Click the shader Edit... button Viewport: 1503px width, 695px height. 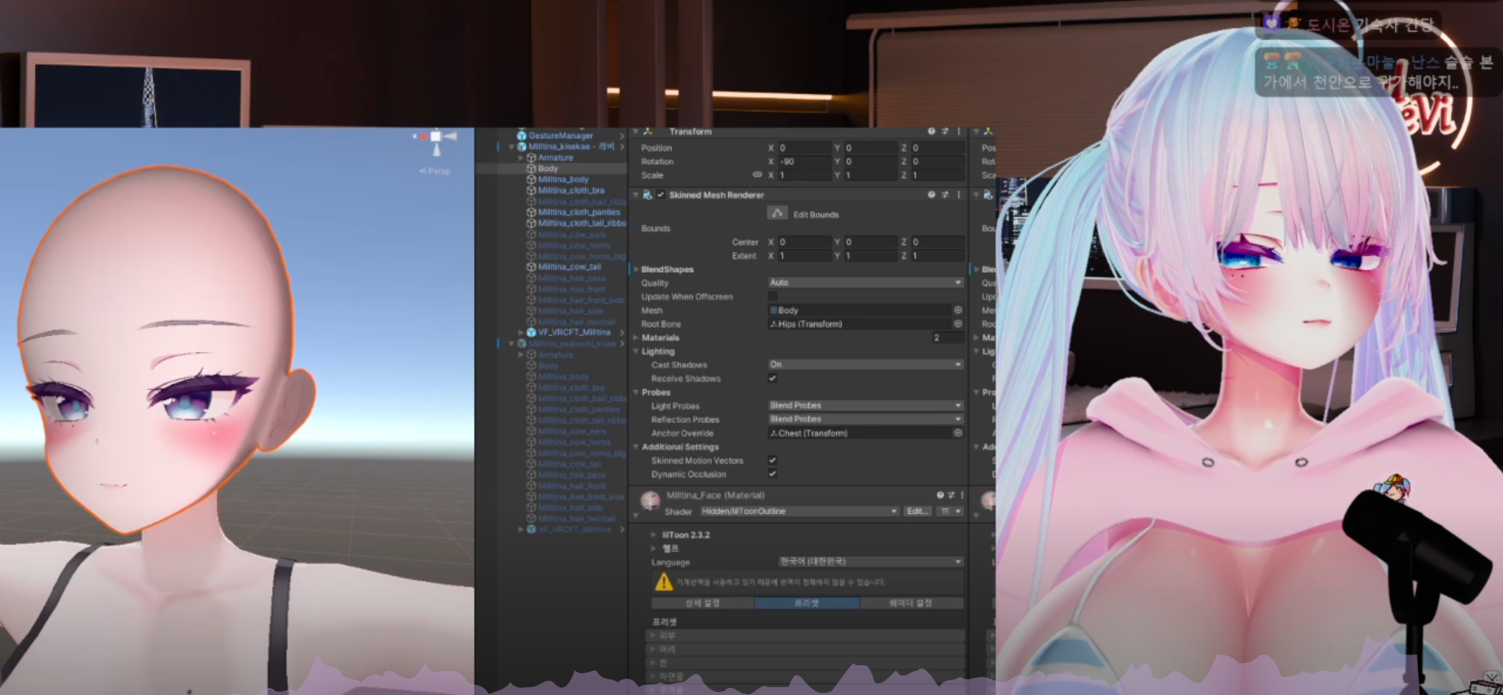pos(917,511)
